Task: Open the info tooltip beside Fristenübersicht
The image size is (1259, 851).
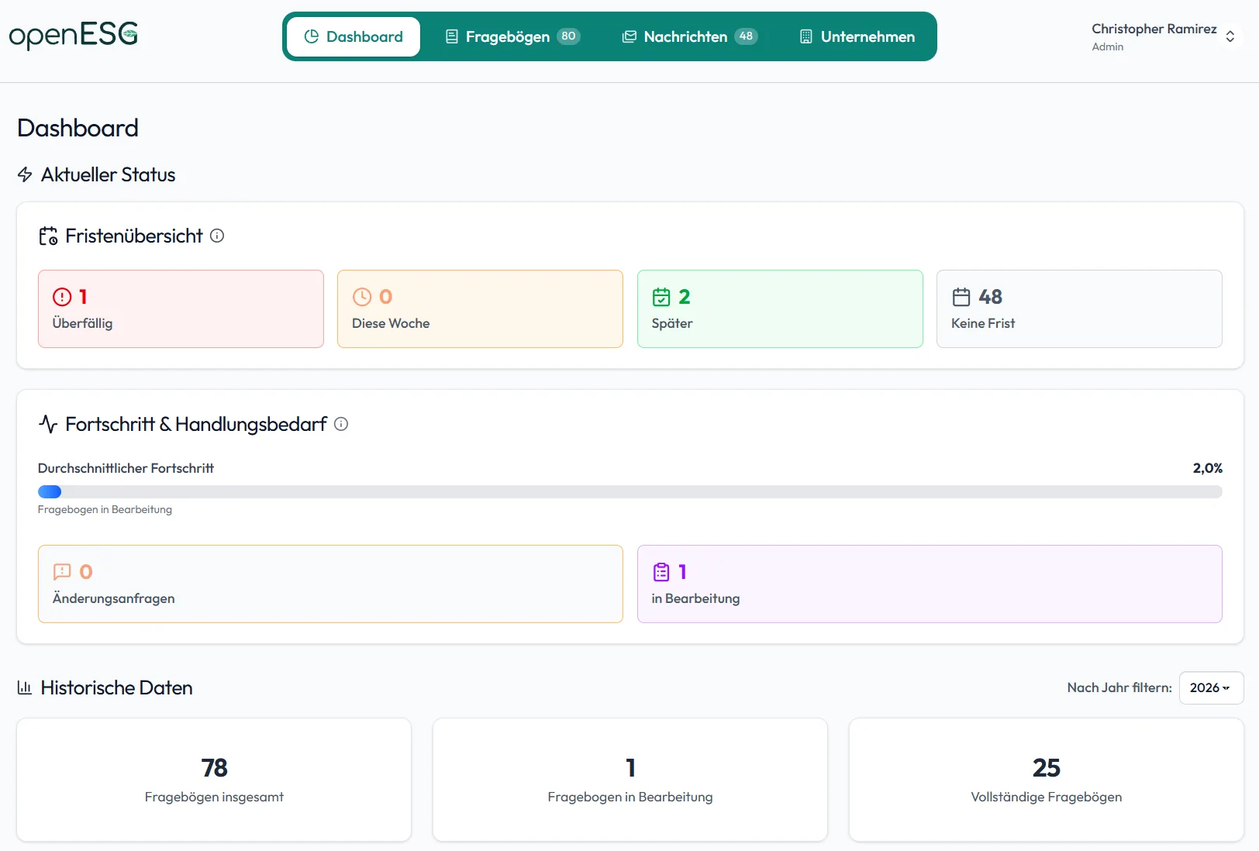Action: [217, 236]
